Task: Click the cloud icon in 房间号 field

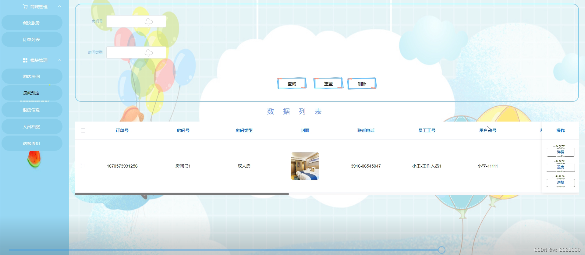Action: tap(148, 21)
